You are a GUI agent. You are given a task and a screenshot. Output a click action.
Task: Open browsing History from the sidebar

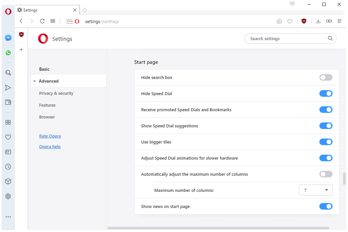8,167
